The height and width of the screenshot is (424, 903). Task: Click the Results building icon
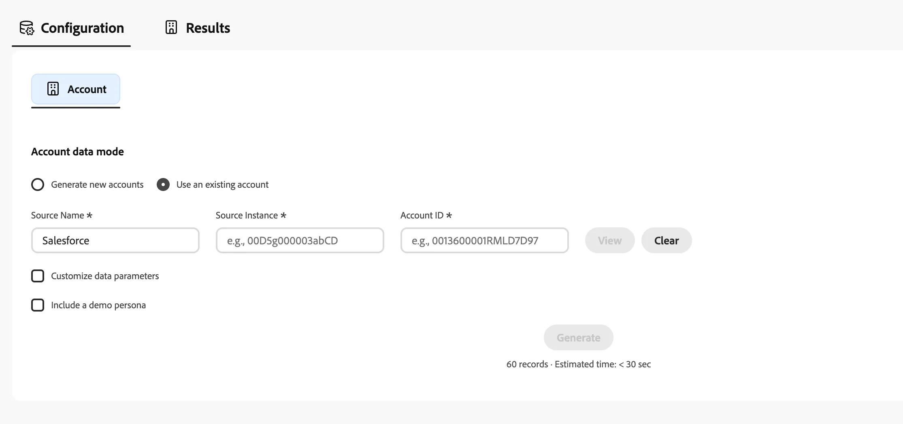click(171, 28)
